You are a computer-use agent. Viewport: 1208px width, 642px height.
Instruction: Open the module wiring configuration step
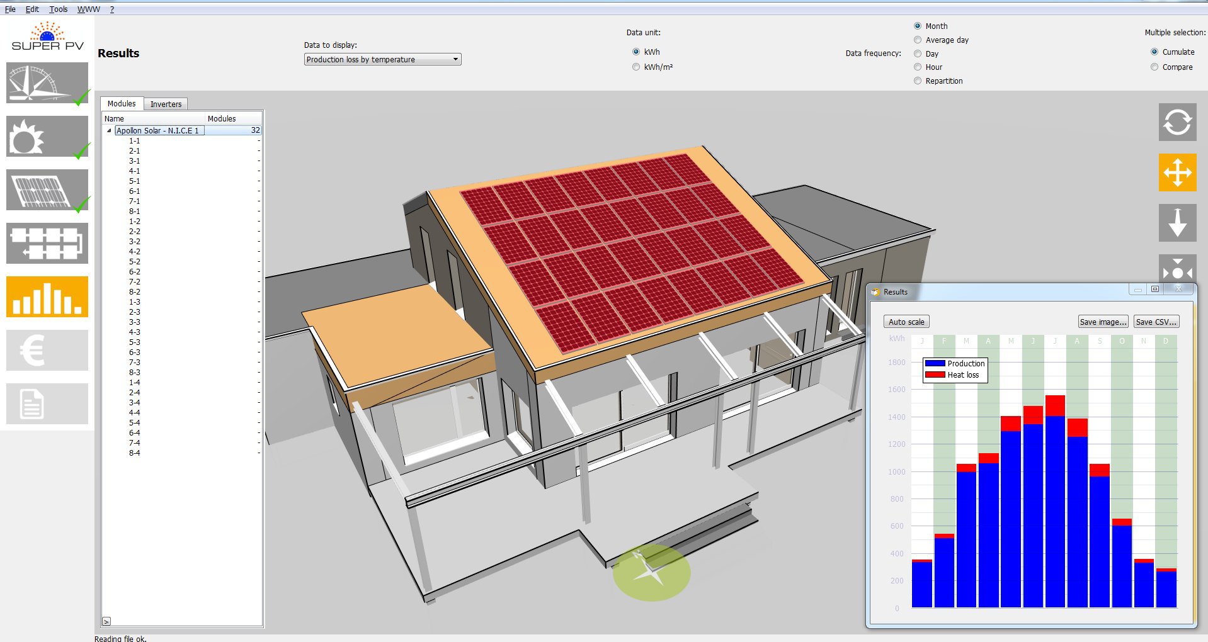(x=47, y=243)
